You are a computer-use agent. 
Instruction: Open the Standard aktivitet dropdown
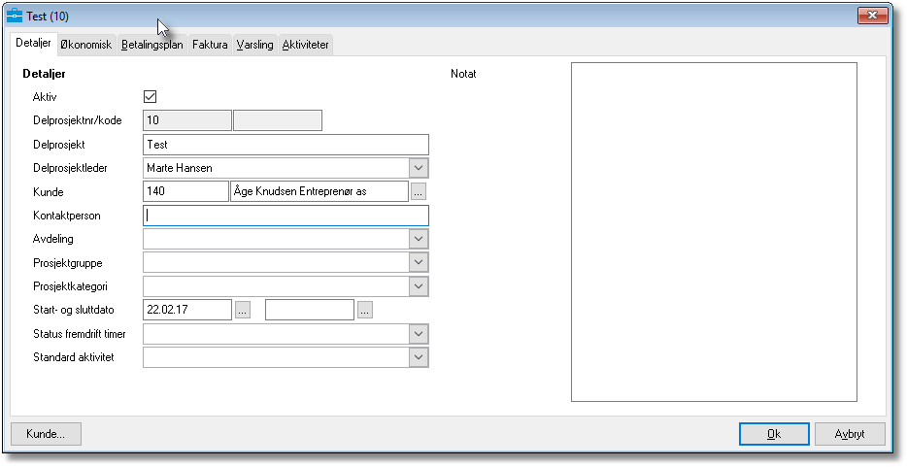coord(419,357)
